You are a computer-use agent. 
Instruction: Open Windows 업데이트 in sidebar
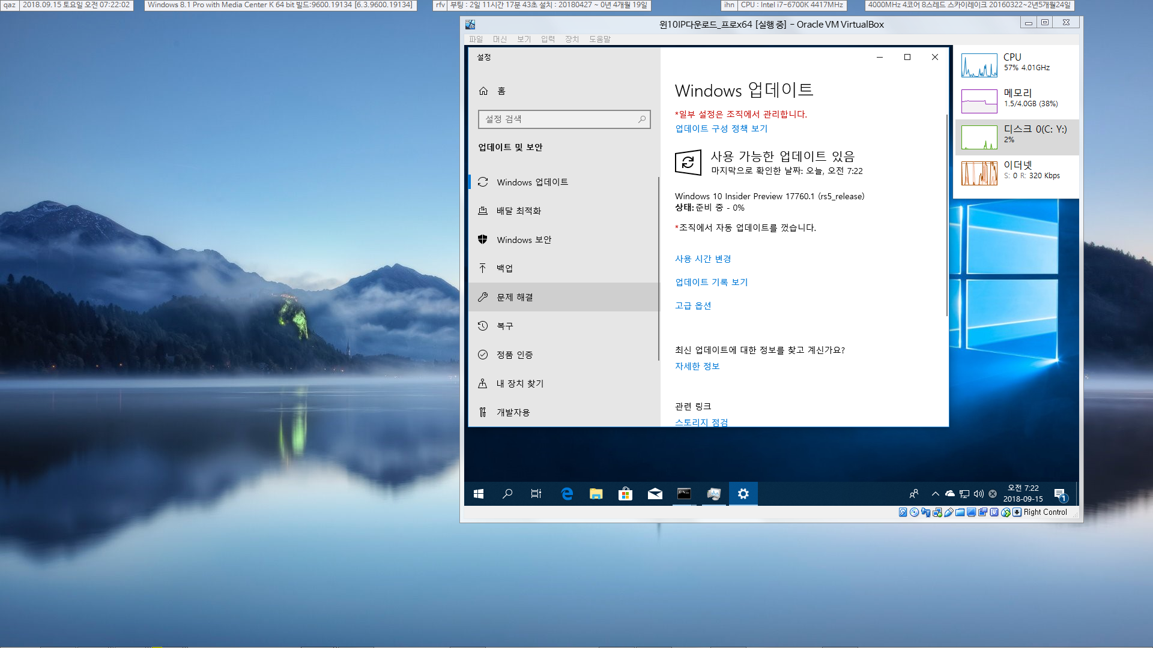tap(563, 182)
